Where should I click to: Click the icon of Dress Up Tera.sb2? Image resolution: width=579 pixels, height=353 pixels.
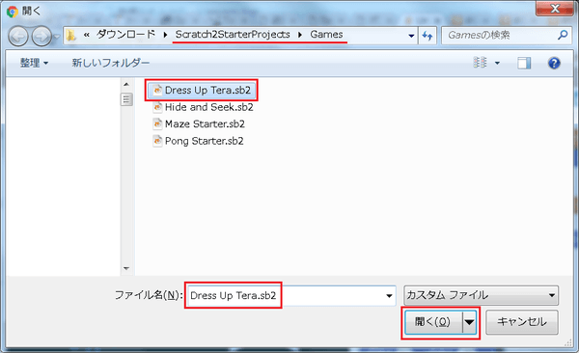(157, 90)
